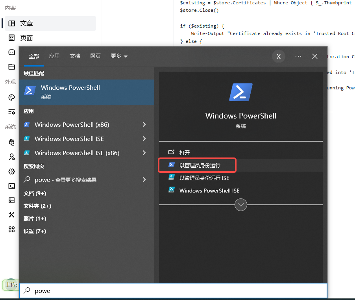Open the 页面 (Pages) sidebar item
This screenshot has height=300, width=355.
point(26,38)
